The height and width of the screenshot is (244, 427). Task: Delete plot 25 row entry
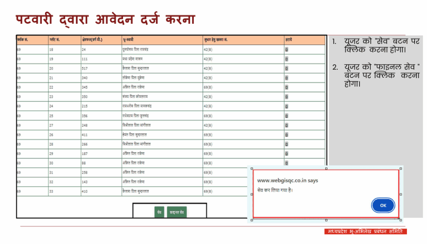286,115
